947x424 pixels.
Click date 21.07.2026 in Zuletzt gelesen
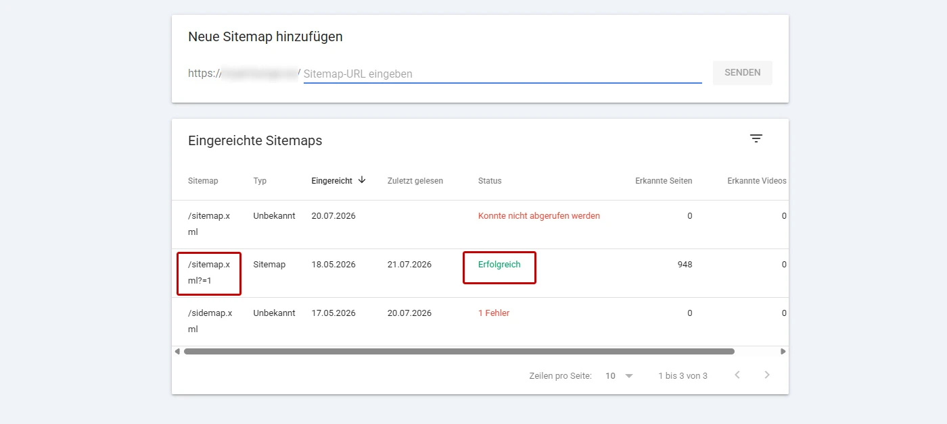click(409, 265)
